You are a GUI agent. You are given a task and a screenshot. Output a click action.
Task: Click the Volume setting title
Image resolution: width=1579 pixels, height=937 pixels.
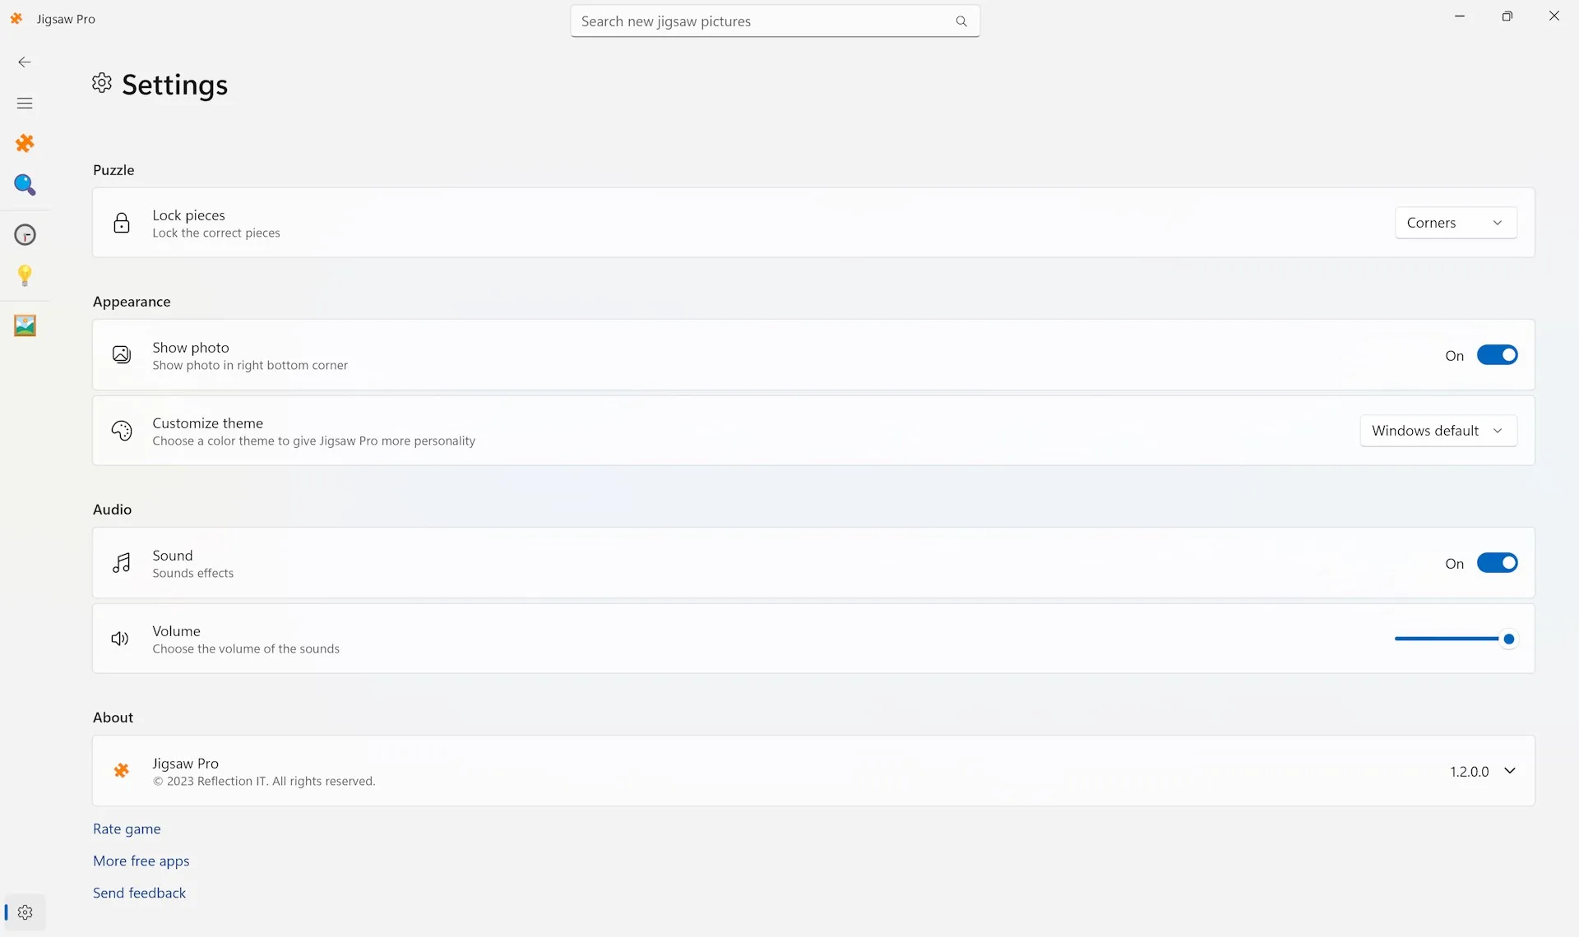click(x=176, y=631)
